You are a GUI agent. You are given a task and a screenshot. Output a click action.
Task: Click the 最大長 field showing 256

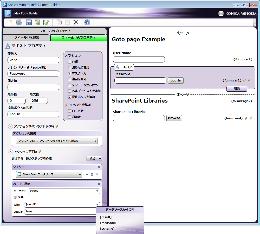tap(39, 101)
